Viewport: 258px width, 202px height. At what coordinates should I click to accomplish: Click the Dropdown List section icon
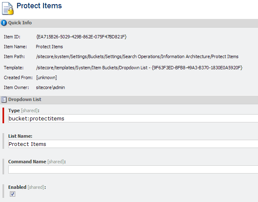coord(4,100)
